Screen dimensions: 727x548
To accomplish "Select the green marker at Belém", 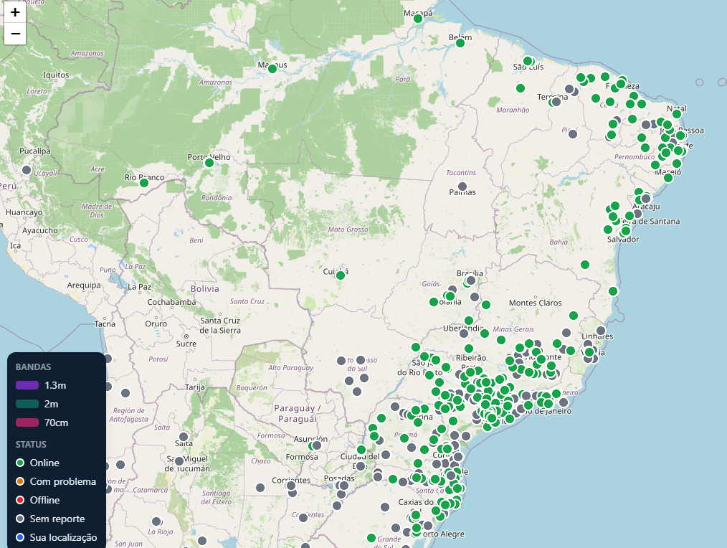I will (x=460, y=43).
